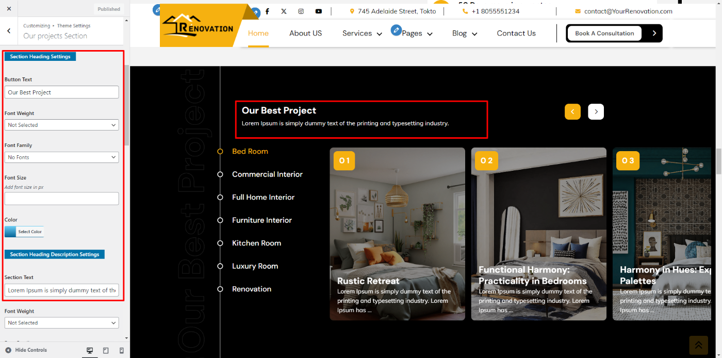Open the X (Twitter) social icon

pyautogui.click(x=284, y=11)
